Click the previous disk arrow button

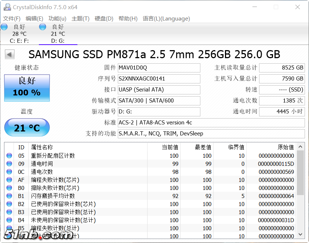pos(10,55)
